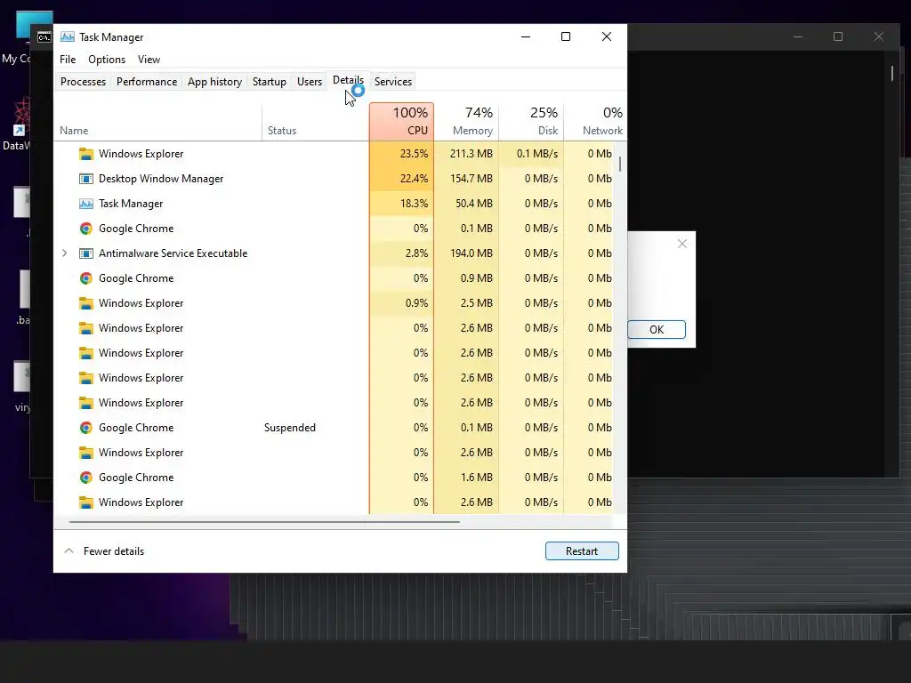Sort by the Status column header
The image size is (911, 683).
316,121
